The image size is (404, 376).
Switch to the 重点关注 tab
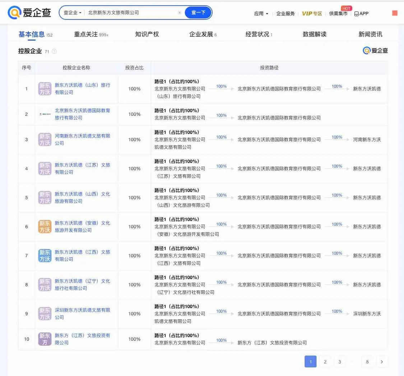(91, 34)
